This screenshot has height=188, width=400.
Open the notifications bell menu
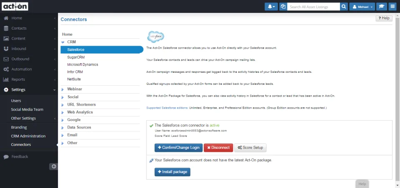click(271, 7)
